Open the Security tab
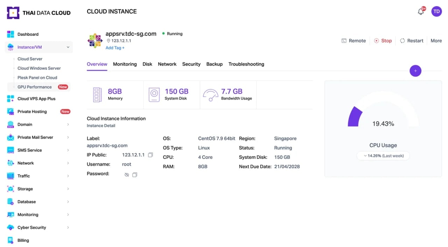 coord(191,64)
